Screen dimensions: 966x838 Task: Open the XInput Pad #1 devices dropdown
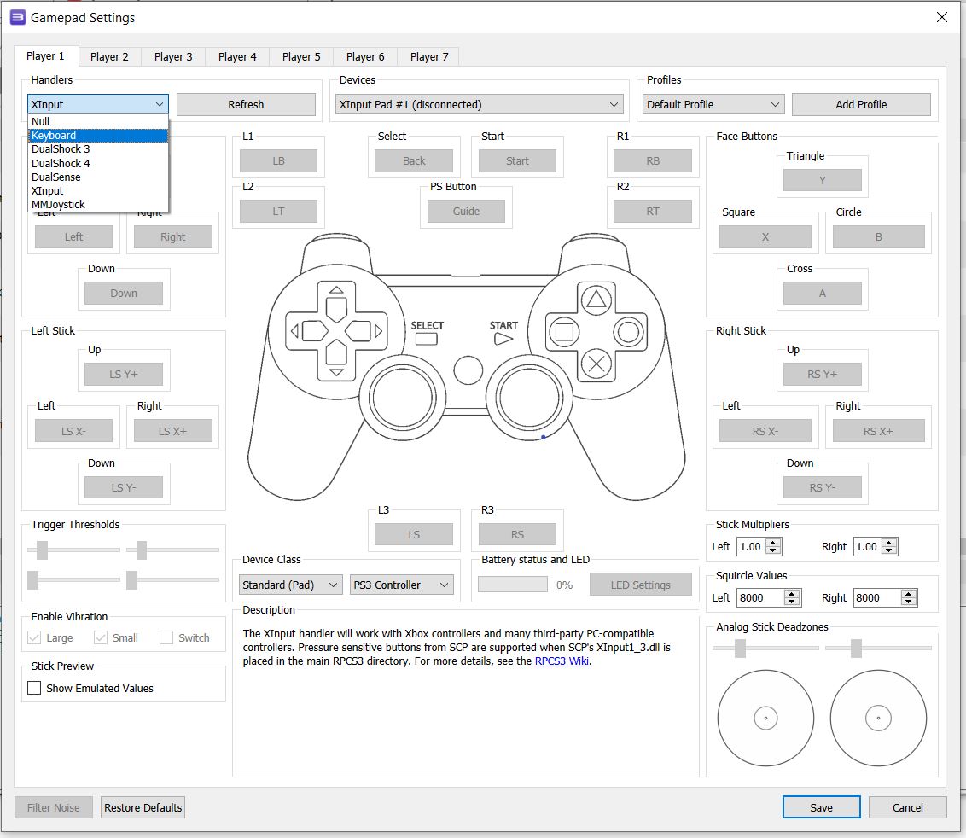tap(478, 104)
